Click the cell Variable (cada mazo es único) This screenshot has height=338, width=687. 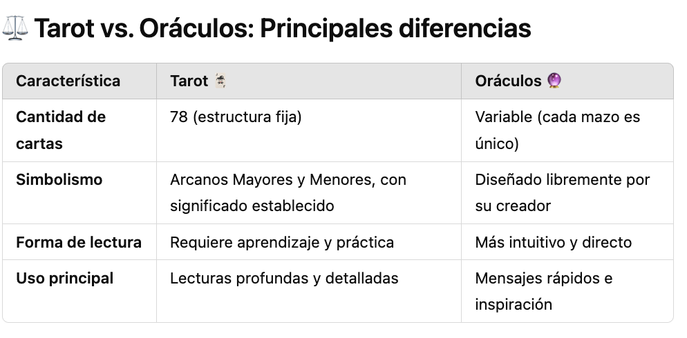(x=557, y=130)
